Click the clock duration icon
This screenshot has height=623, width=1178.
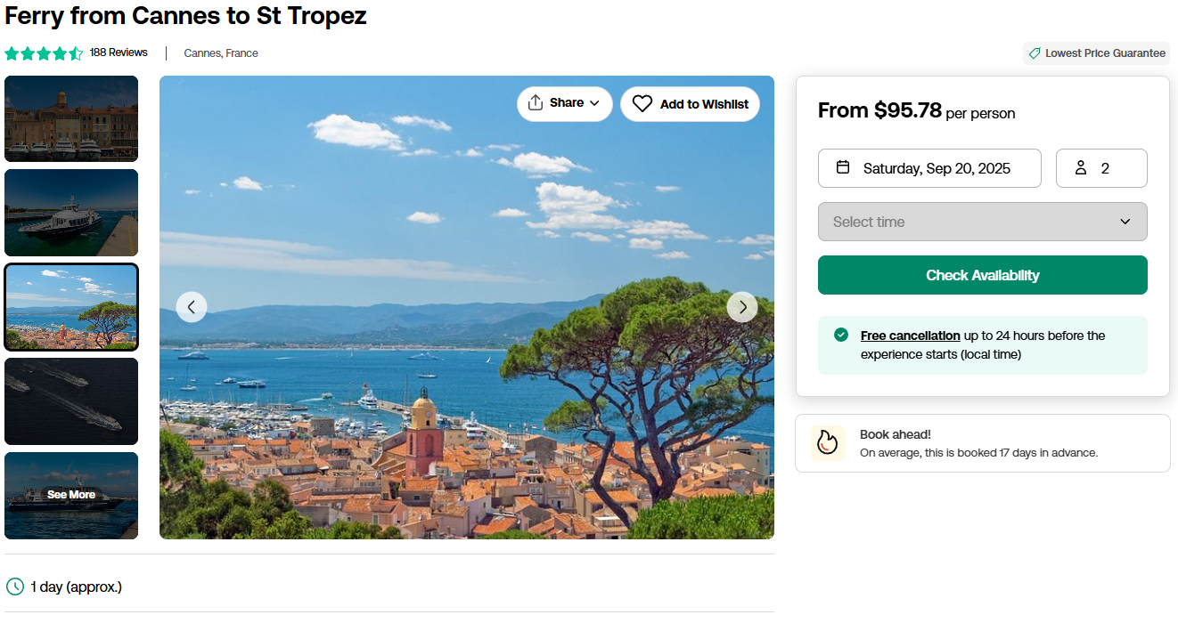tap(15, 587)
